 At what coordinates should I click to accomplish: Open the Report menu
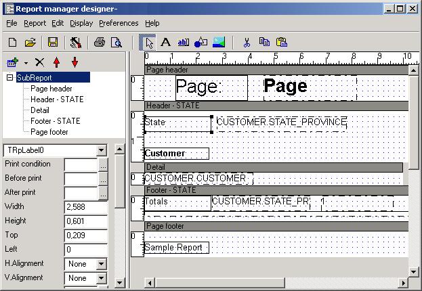pos(35,23)
